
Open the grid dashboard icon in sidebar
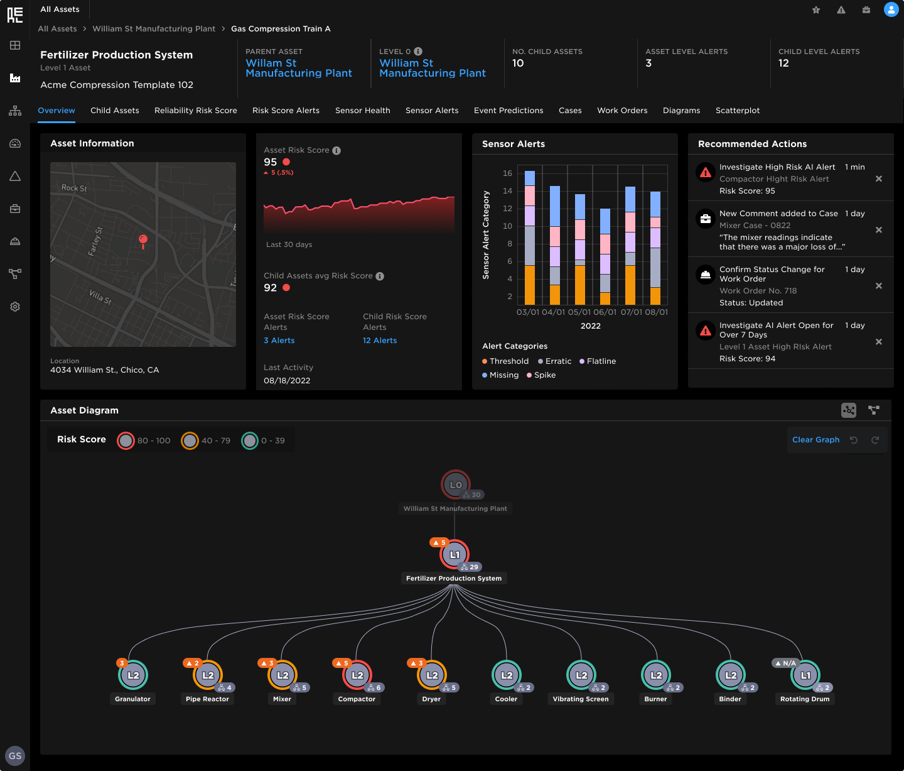pyautogui.click(x=15, y=45)
